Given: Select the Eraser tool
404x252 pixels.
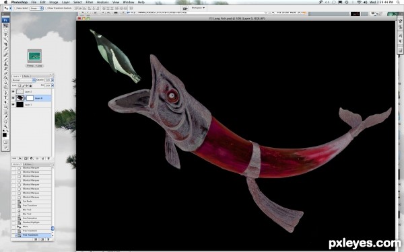Looking at the screenshot, I should [5, 73].
